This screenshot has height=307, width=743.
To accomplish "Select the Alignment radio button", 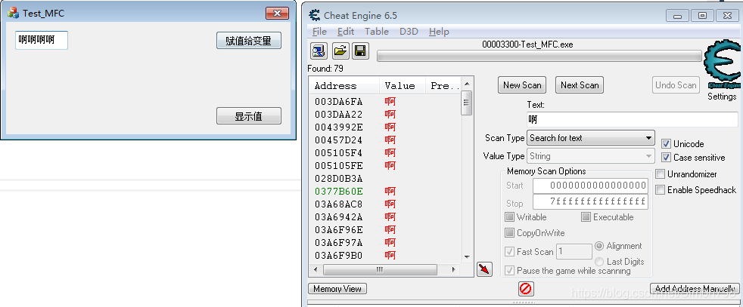I will pyautogui.click(x=599, y=246).
